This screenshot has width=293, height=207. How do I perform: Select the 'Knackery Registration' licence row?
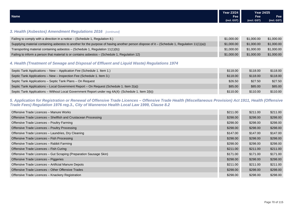pos(46,175)
